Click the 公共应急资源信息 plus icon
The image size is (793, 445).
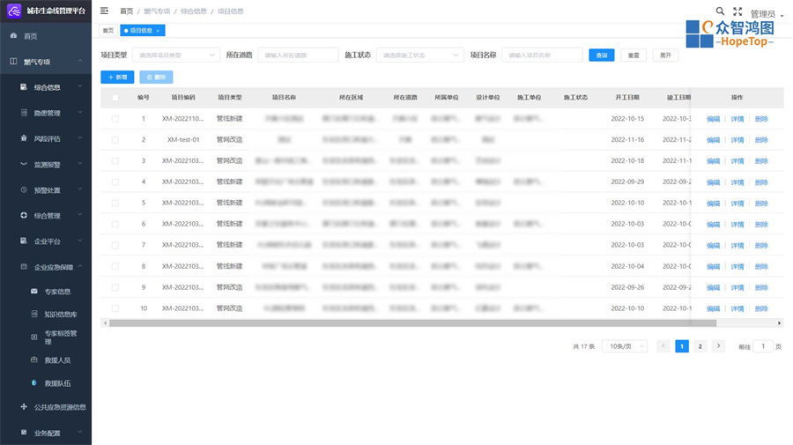(24, 406)
